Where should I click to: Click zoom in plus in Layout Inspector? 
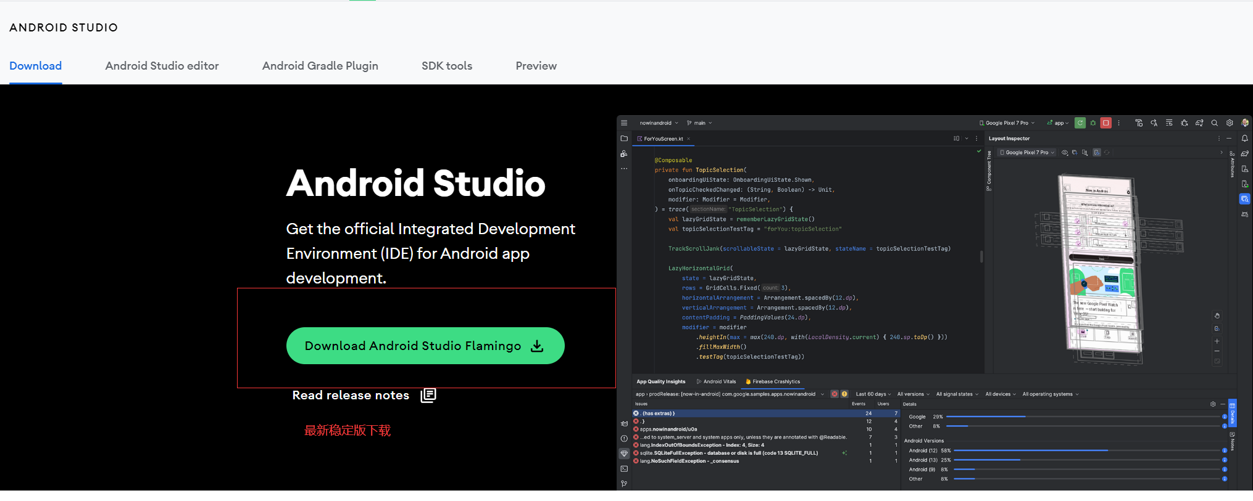tap(1217, 341)
